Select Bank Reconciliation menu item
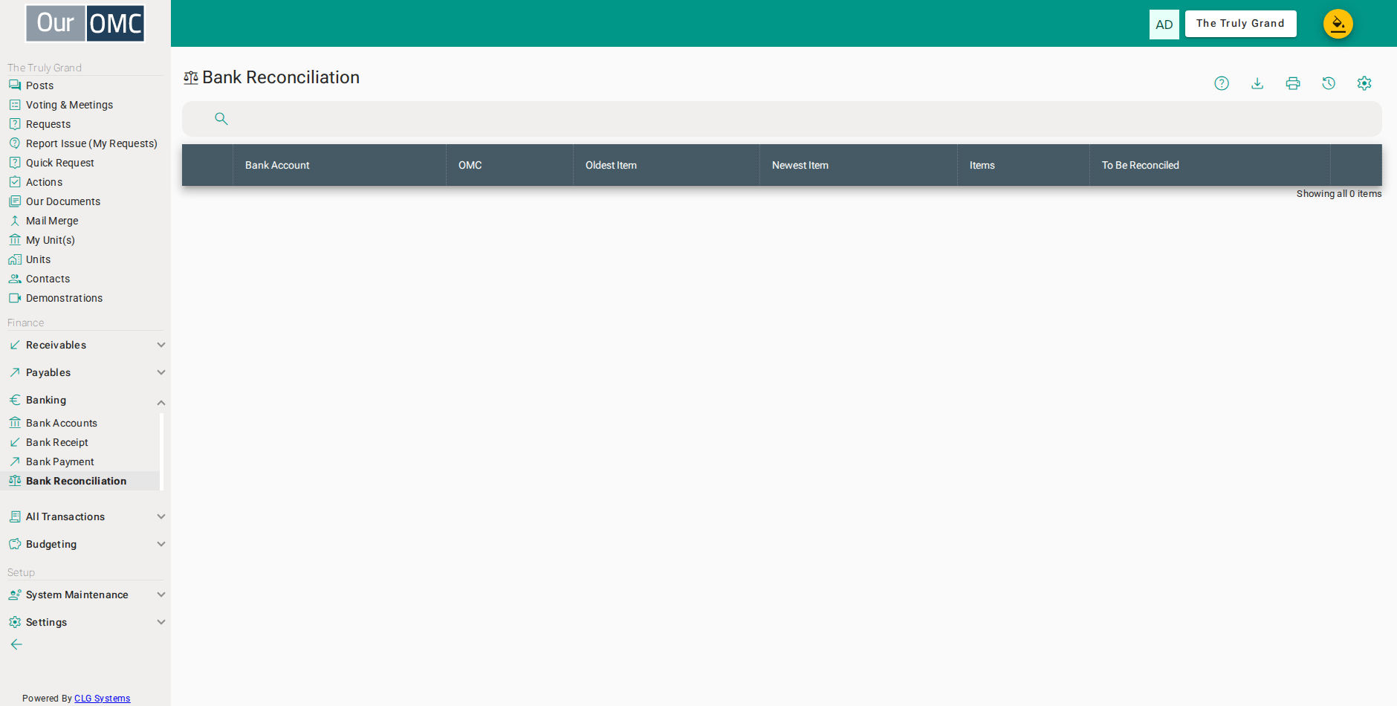Image resolution: width=1397 pixels, height=706 pixels. (76, 481)
